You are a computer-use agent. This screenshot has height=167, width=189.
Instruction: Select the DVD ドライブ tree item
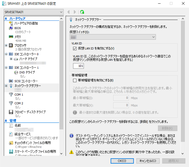(x=27, y=72)
